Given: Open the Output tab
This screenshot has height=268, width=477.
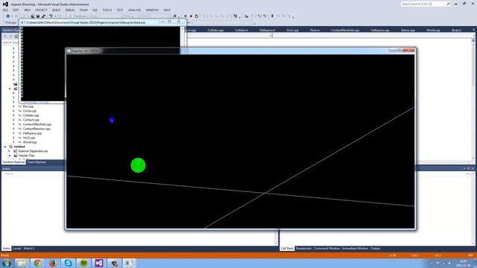Looking at the screenshot, I should 375,249.
